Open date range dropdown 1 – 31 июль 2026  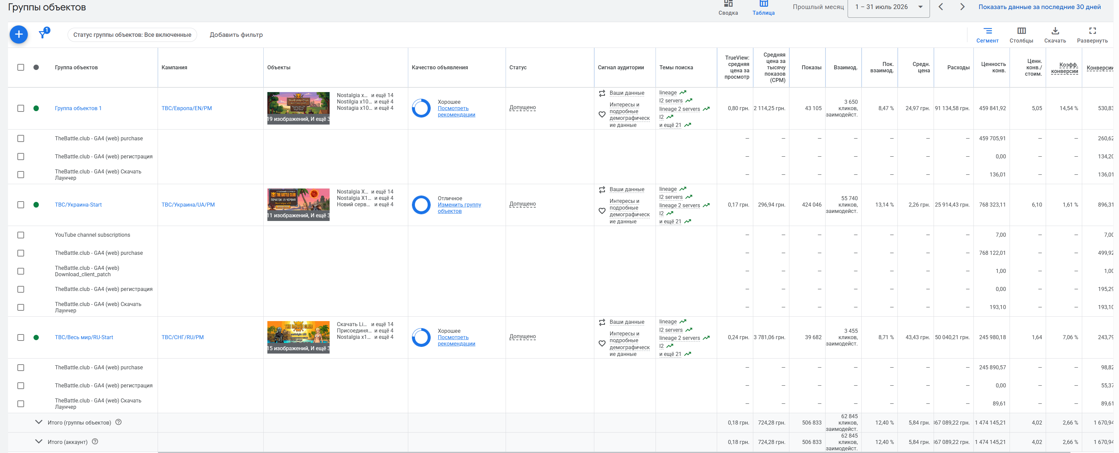[x=888, y=7]
